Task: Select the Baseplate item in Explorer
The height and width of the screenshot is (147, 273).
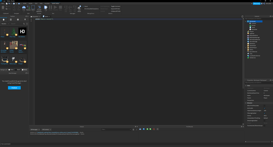Action: pos(254,29)
